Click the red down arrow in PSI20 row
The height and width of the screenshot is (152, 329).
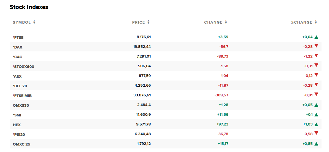coord(316,133)
